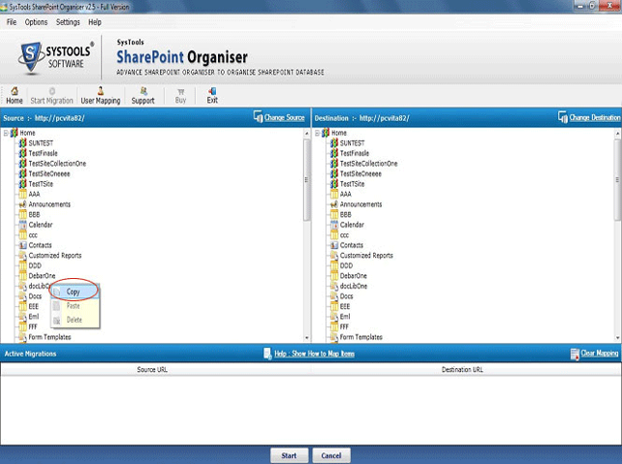Select Form Templates in Destination tree
The image size is (622, 464).
(x=361, y=337)
